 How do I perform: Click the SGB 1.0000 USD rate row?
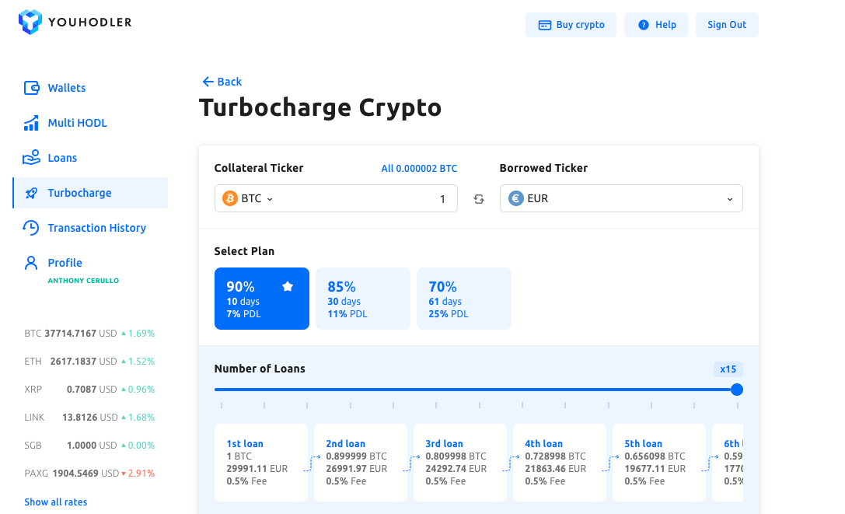tap(89, 446)
